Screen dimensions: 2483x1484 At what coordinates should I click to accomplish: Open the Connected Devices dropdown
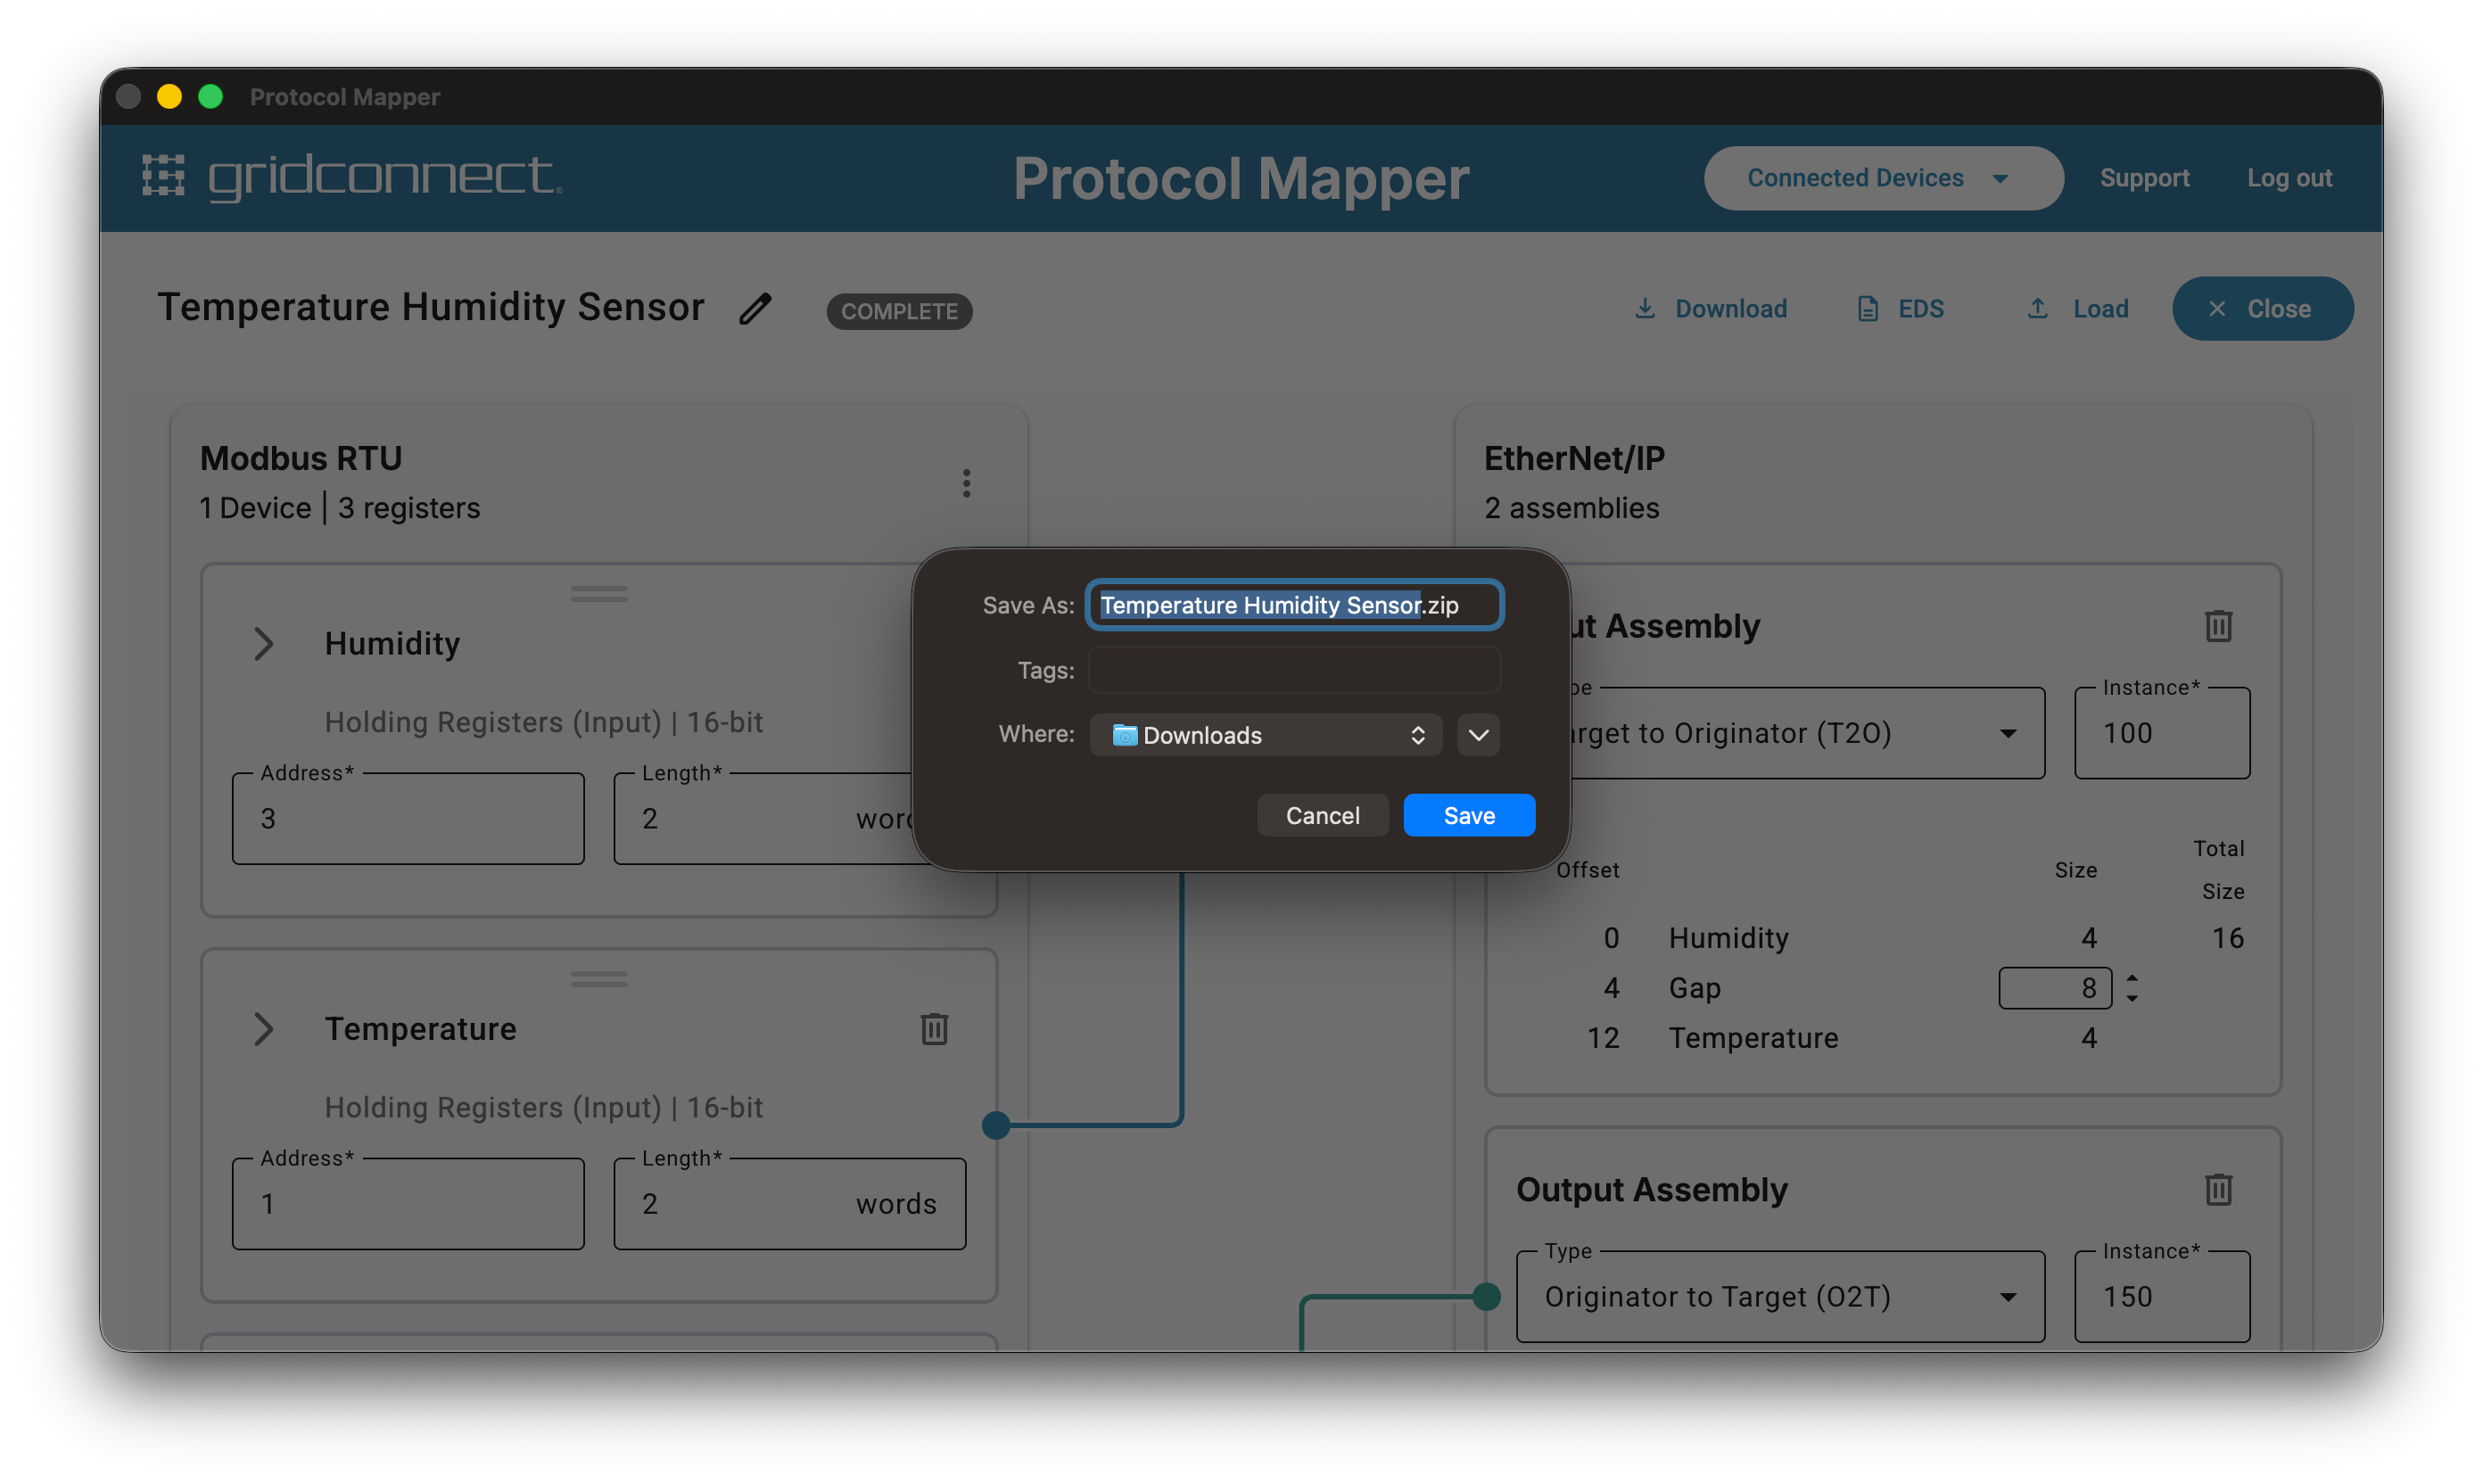(x=1883, y=178)
